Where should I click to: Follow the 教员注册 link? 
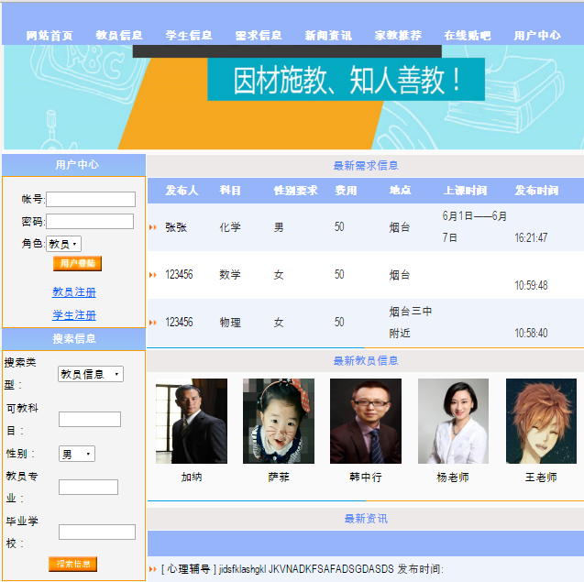(74, 292)
